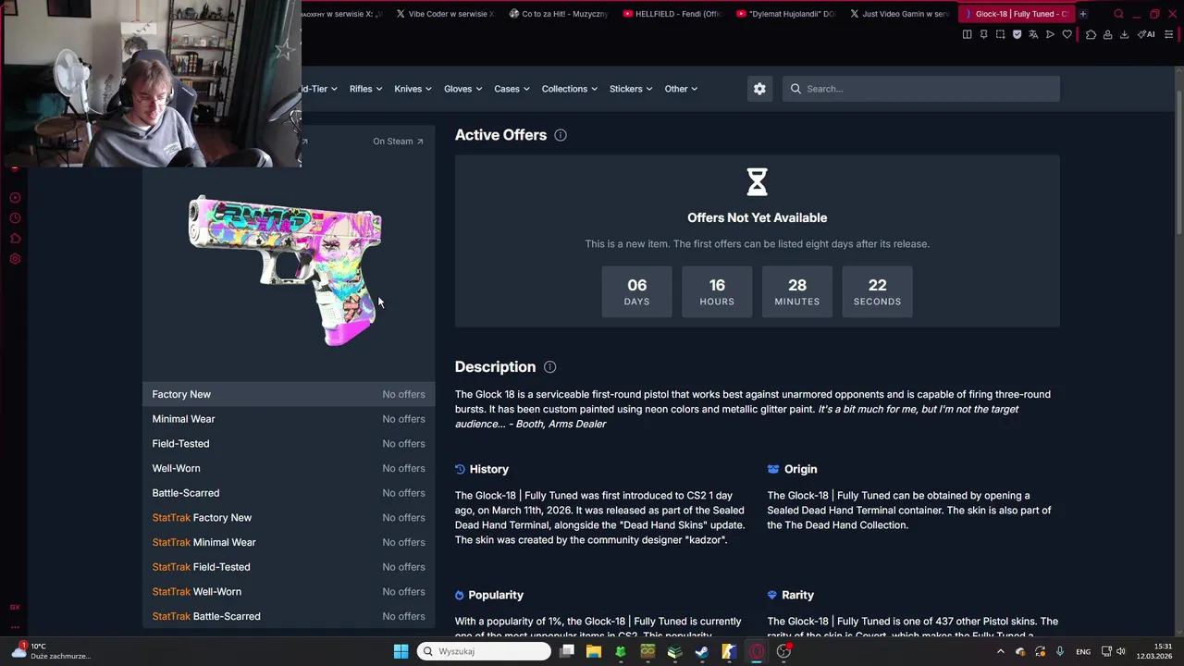Image resolution: width=1184 pixels, height=666 pixels.
Task: Switch to the HELLFIELD - Fendi tab
Action: [673, 14]
